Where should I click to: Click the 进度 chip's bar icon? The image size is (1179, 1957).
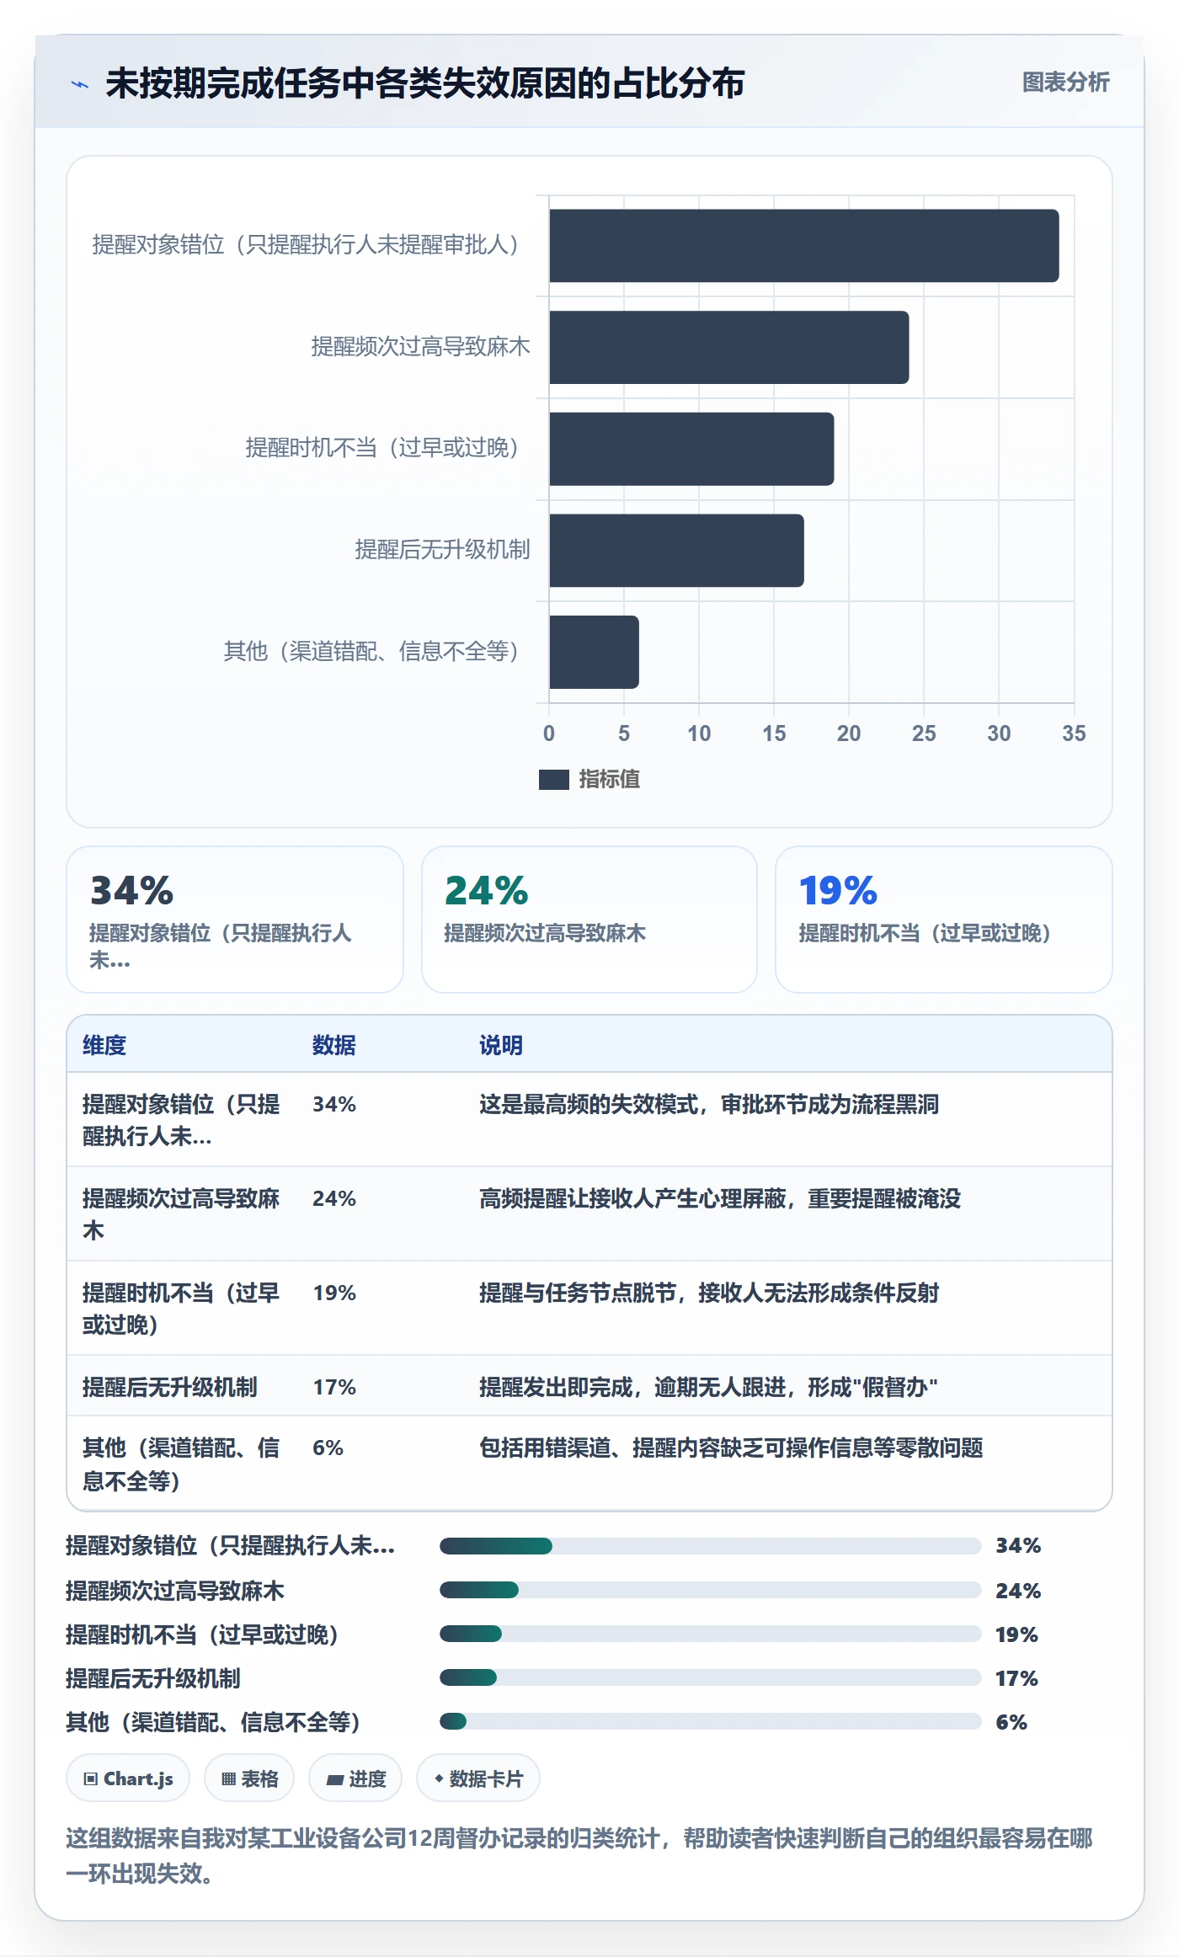pyautogui.click(x=334, y=1780)
